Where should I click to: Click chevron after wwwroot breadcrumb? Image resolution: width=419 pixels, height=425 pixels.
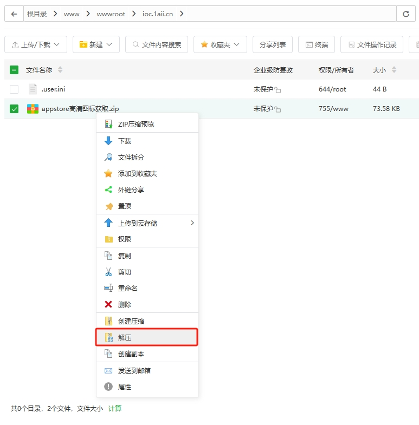point(134,14)
